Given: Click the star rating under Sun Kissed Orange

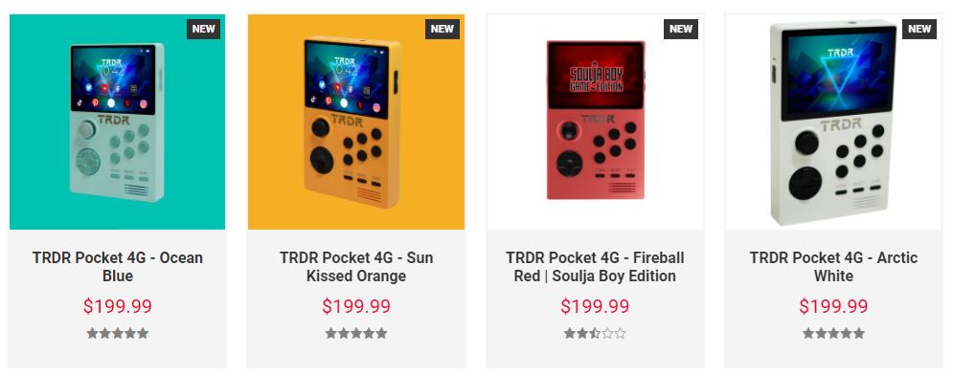Looking at the screenshot, I should 356,334.
